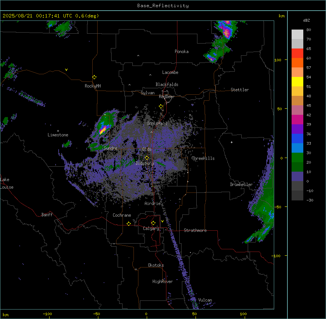This screenshot has height=319, width=326.
Task: Click the yellow diamond marker between Olds and Didsbury
Action: pos(147,158)
